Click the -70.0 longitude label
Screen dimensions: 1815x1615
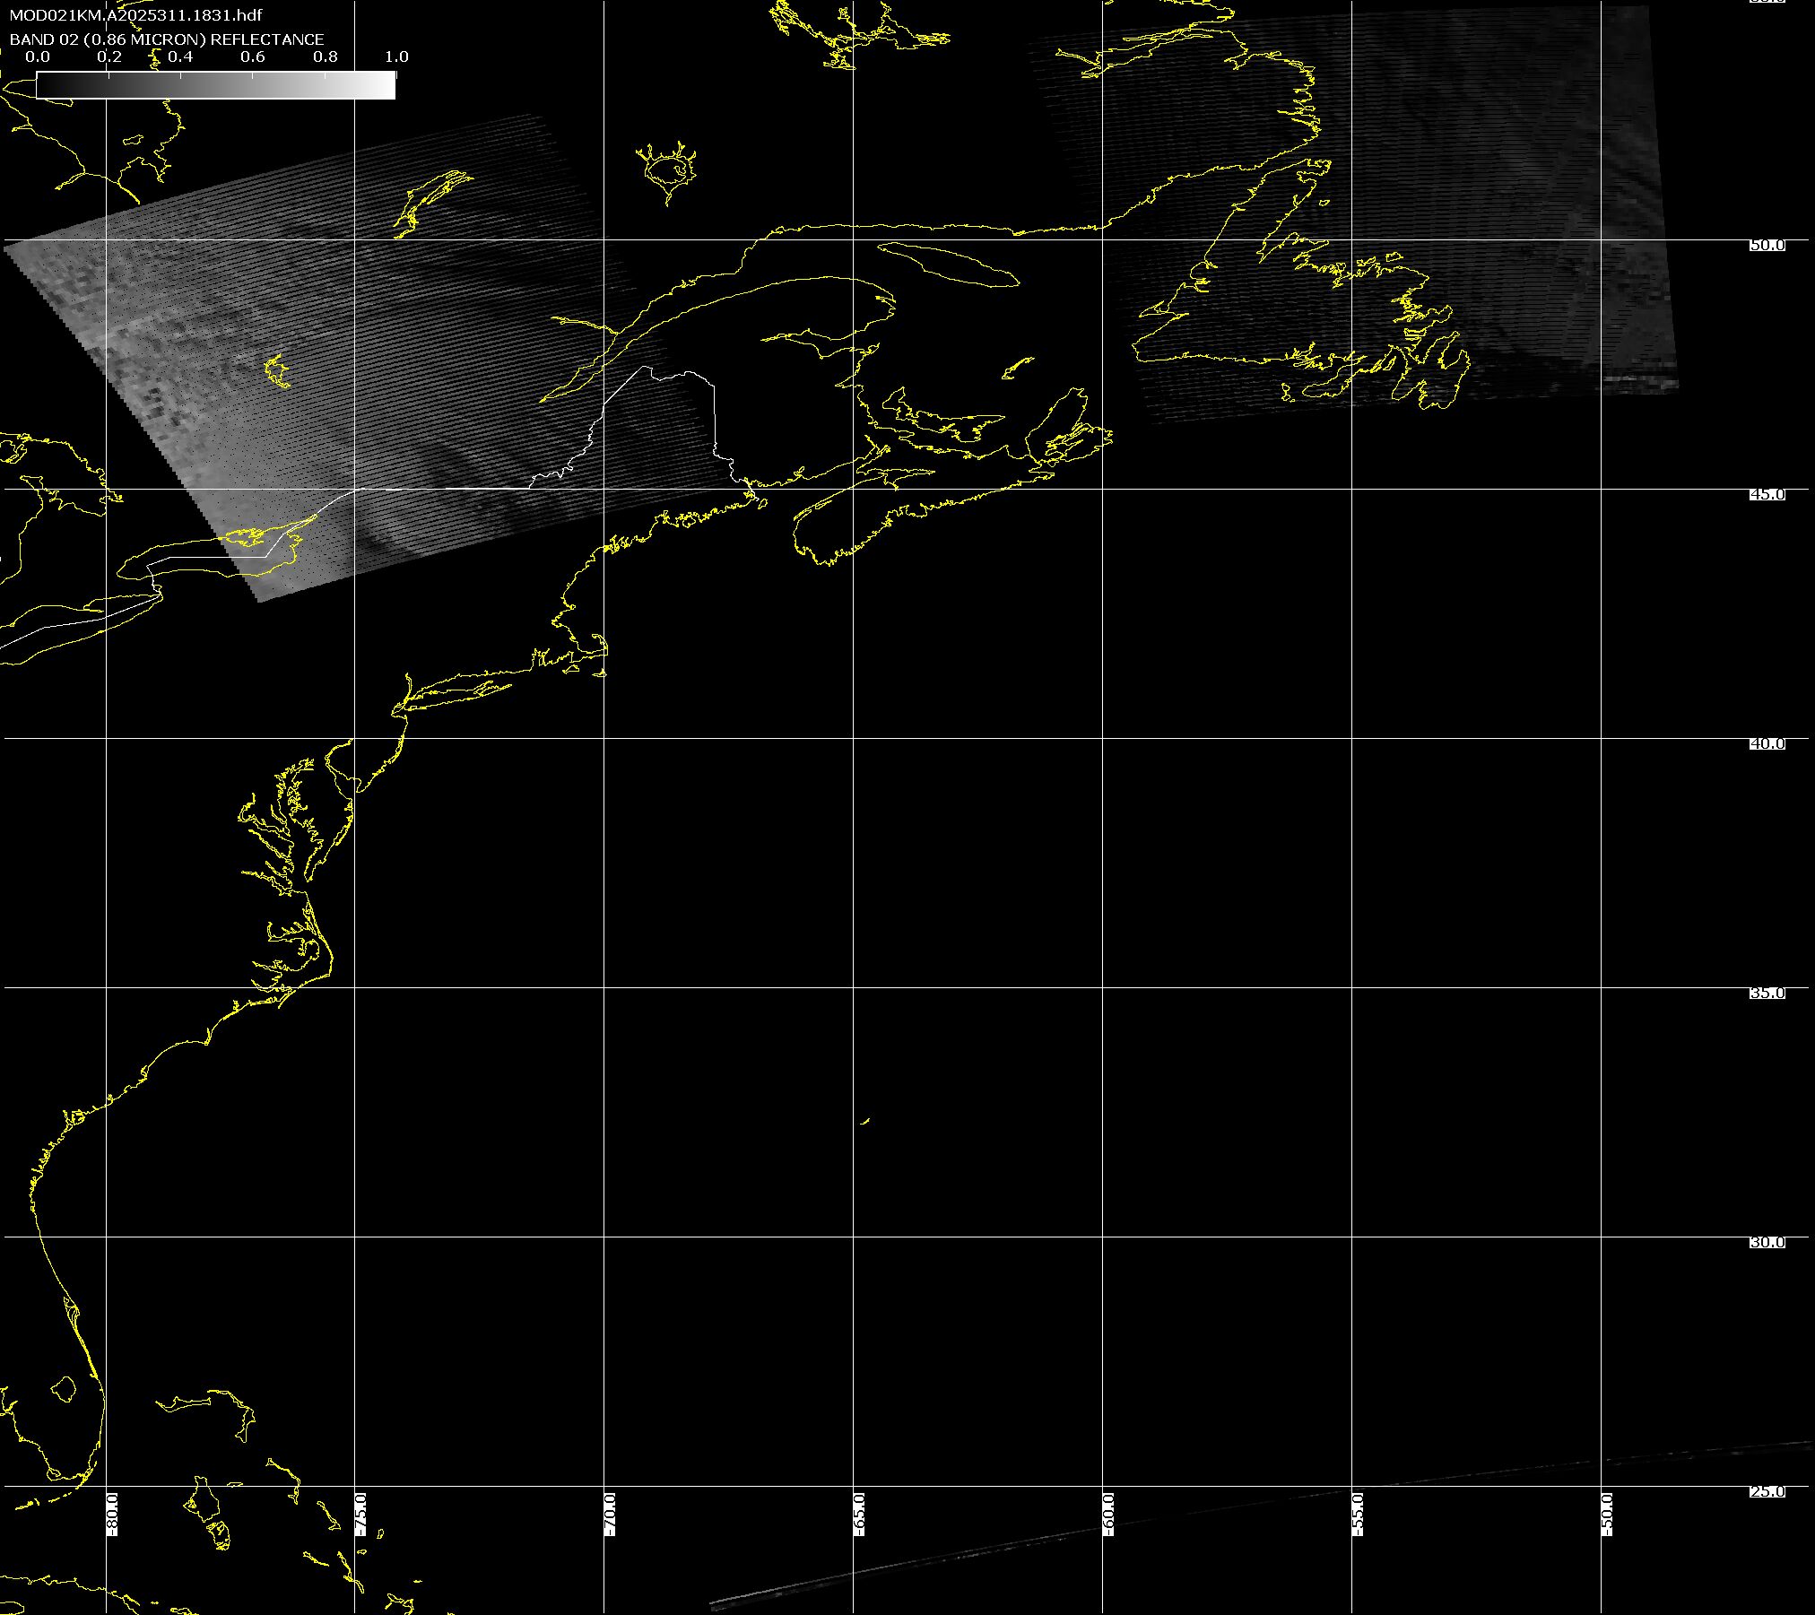(x=610, y=1515)
